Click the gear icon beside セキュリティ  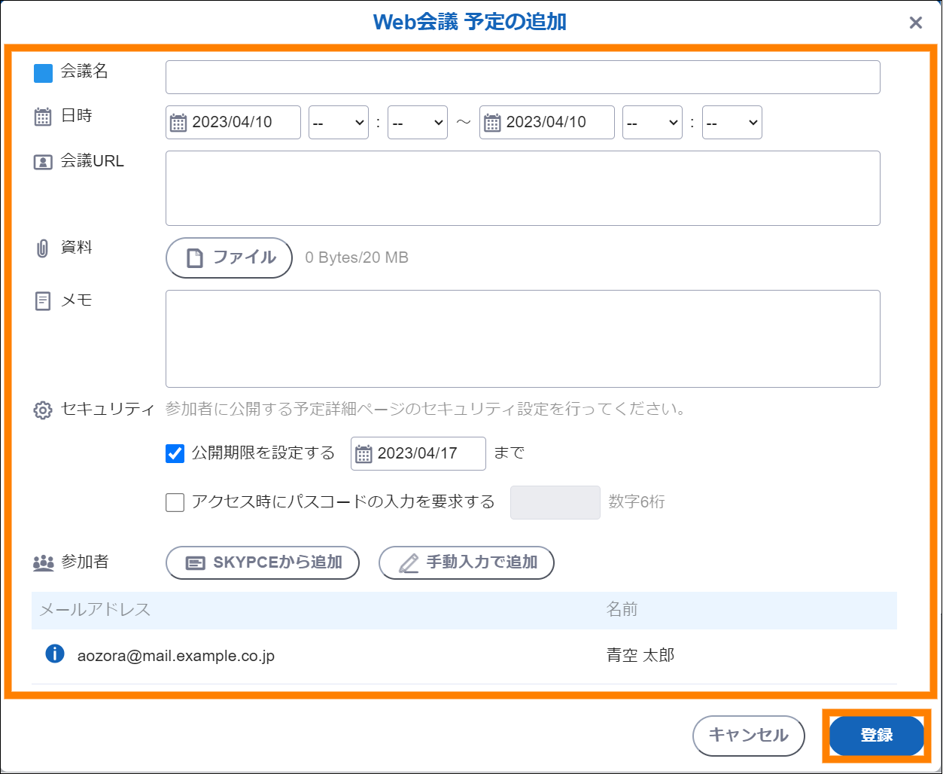(x=43, y=410)
